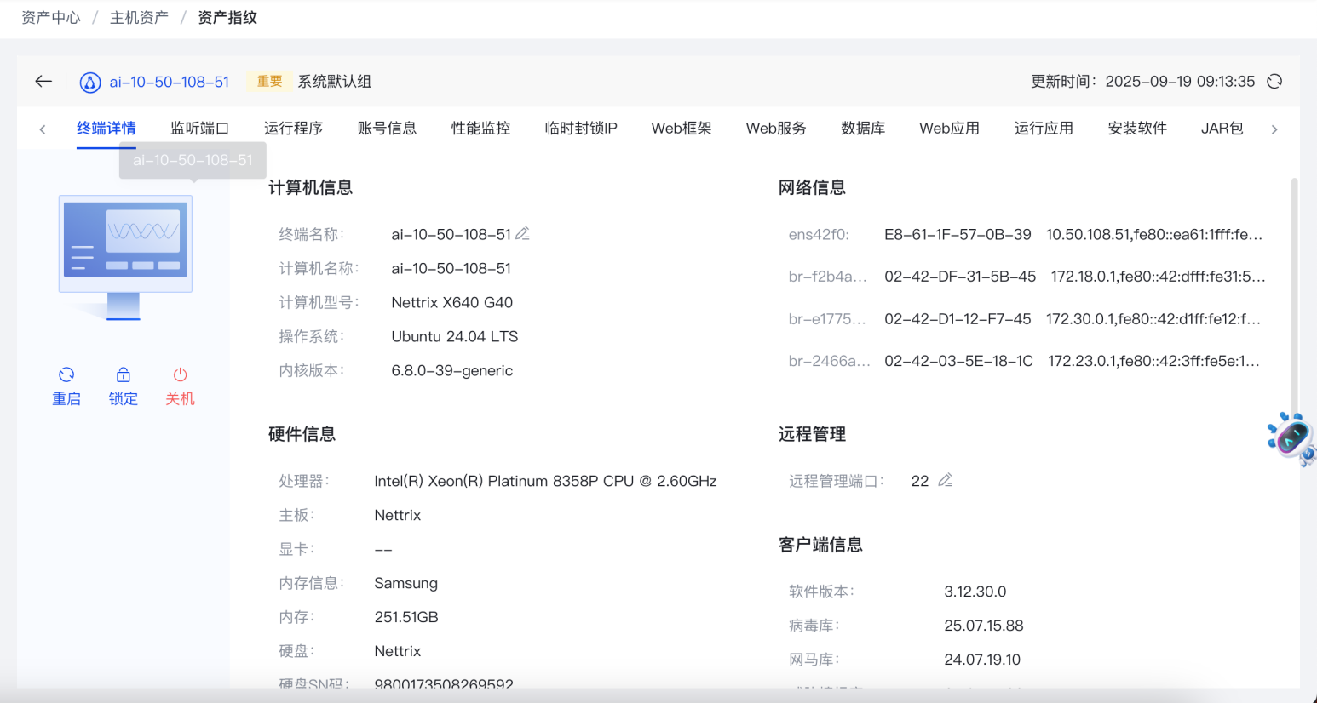The height and width of the screenshot is (703, 1317).
Task: Click the edit pencil next to terminal name
Action: click(523, 233)
